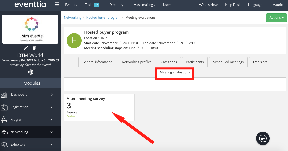Screen dimensions: 288x151
Task: Click Hosted buyer program breadcrumb link
Action: point(103,17)
